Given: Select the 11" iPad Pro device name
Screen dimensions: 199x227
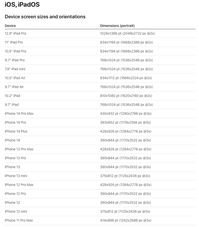Looking at the screenshot, I should point(14,42).
